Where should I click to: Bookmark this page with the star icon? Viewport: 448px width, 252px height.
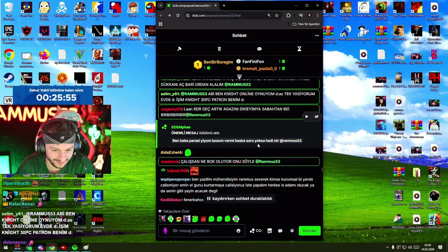pos(276,15)
